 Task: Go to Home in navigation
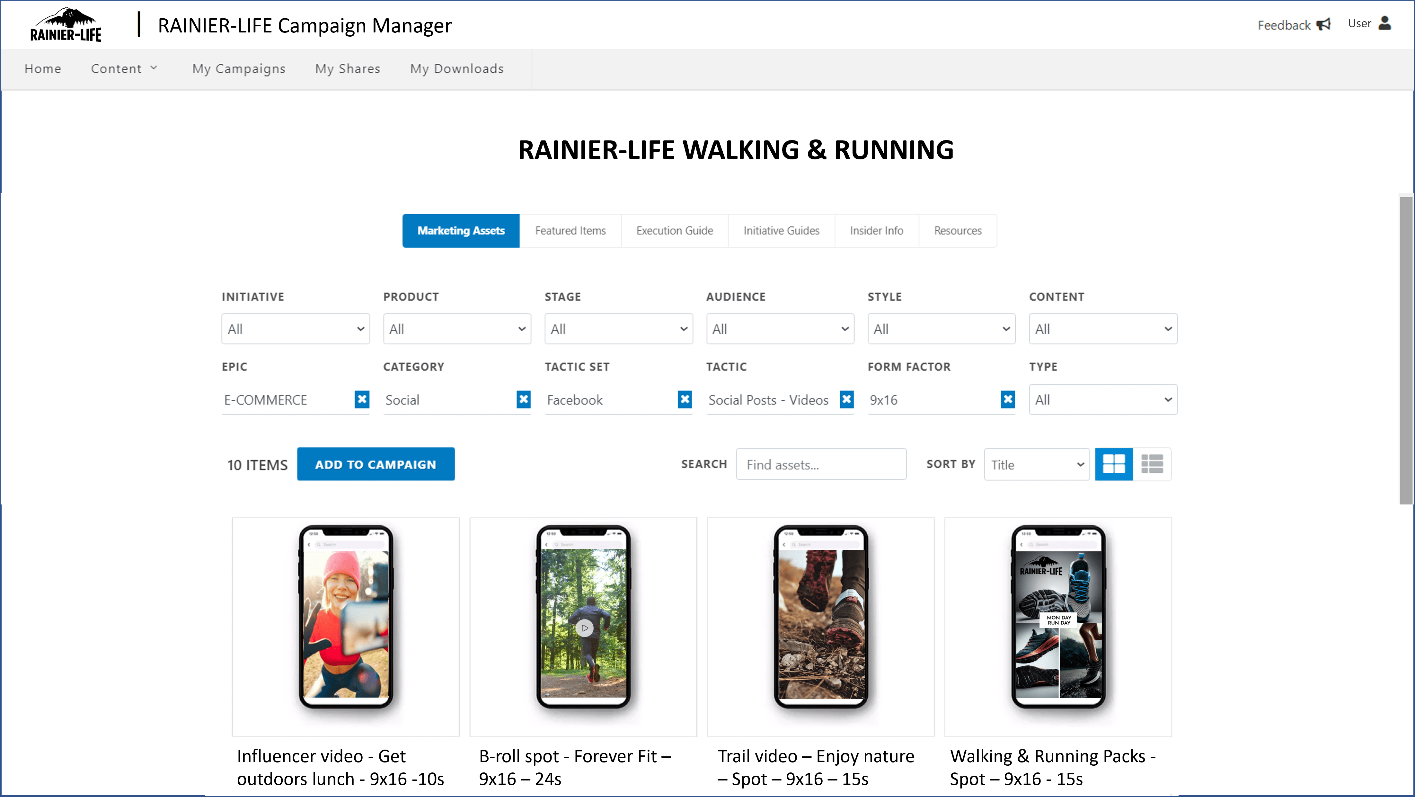[43, 69]
